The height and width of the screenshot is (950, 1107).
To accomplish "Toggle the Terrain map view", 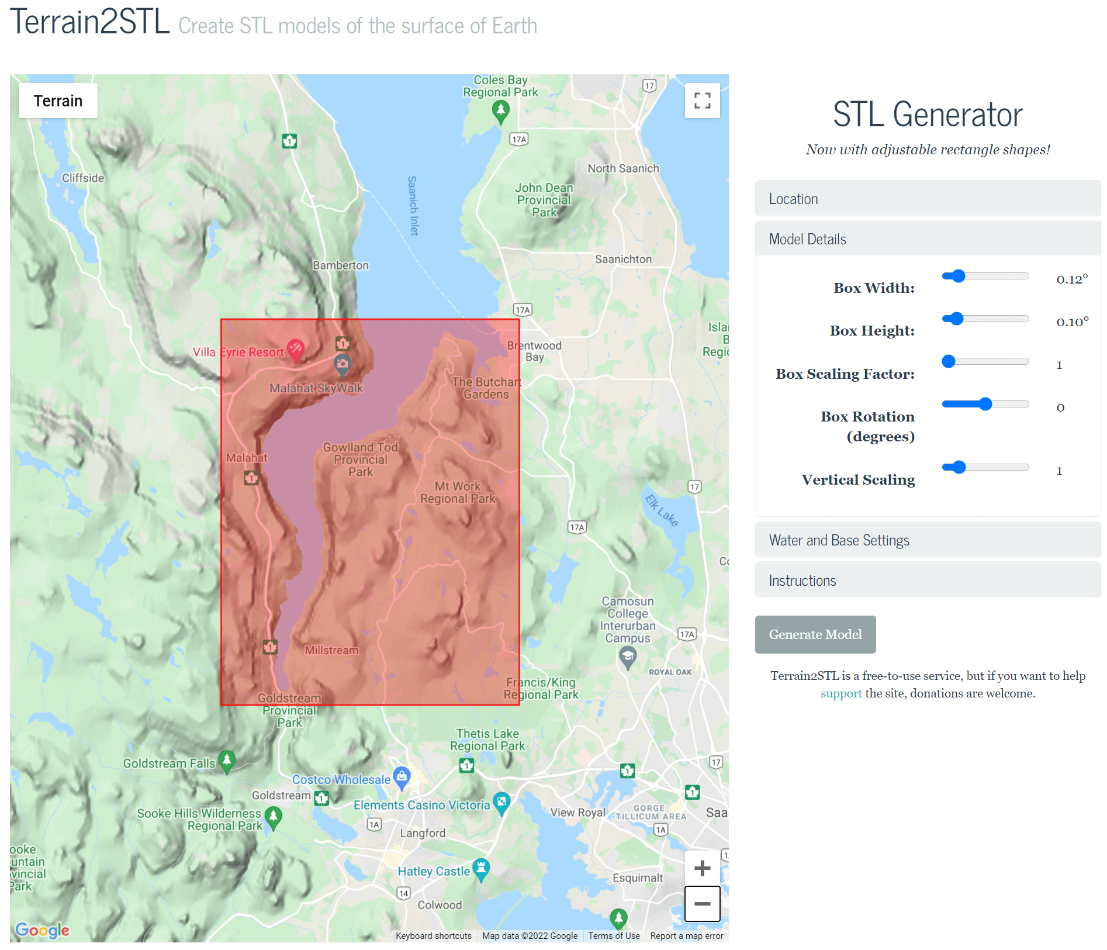I will click(x=58, y=101).
